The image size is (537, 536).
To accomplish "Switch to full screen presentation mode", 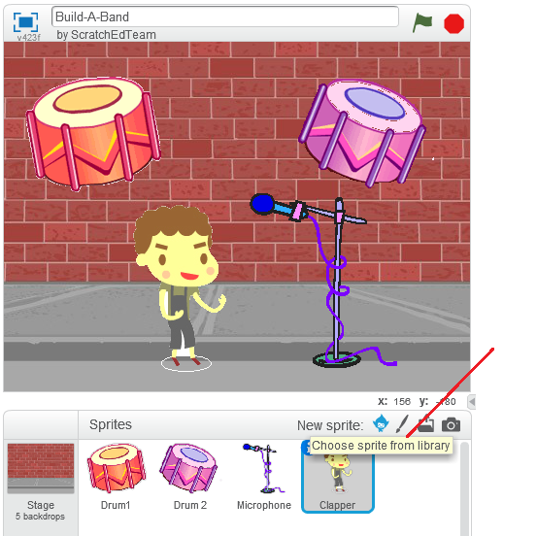I will point(25,22).
